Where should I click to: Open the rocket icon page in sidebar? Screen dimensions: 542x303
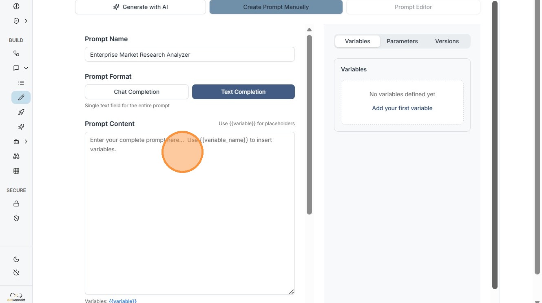click(21, 112)
